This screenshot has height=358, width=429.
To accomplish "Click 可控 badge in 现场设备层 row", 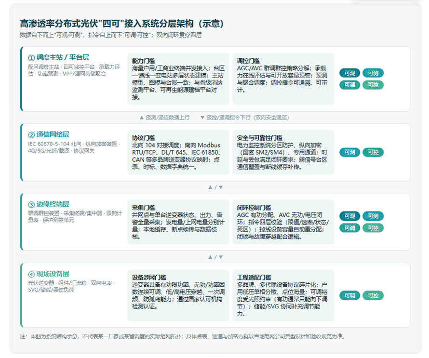I will [373, 295].
